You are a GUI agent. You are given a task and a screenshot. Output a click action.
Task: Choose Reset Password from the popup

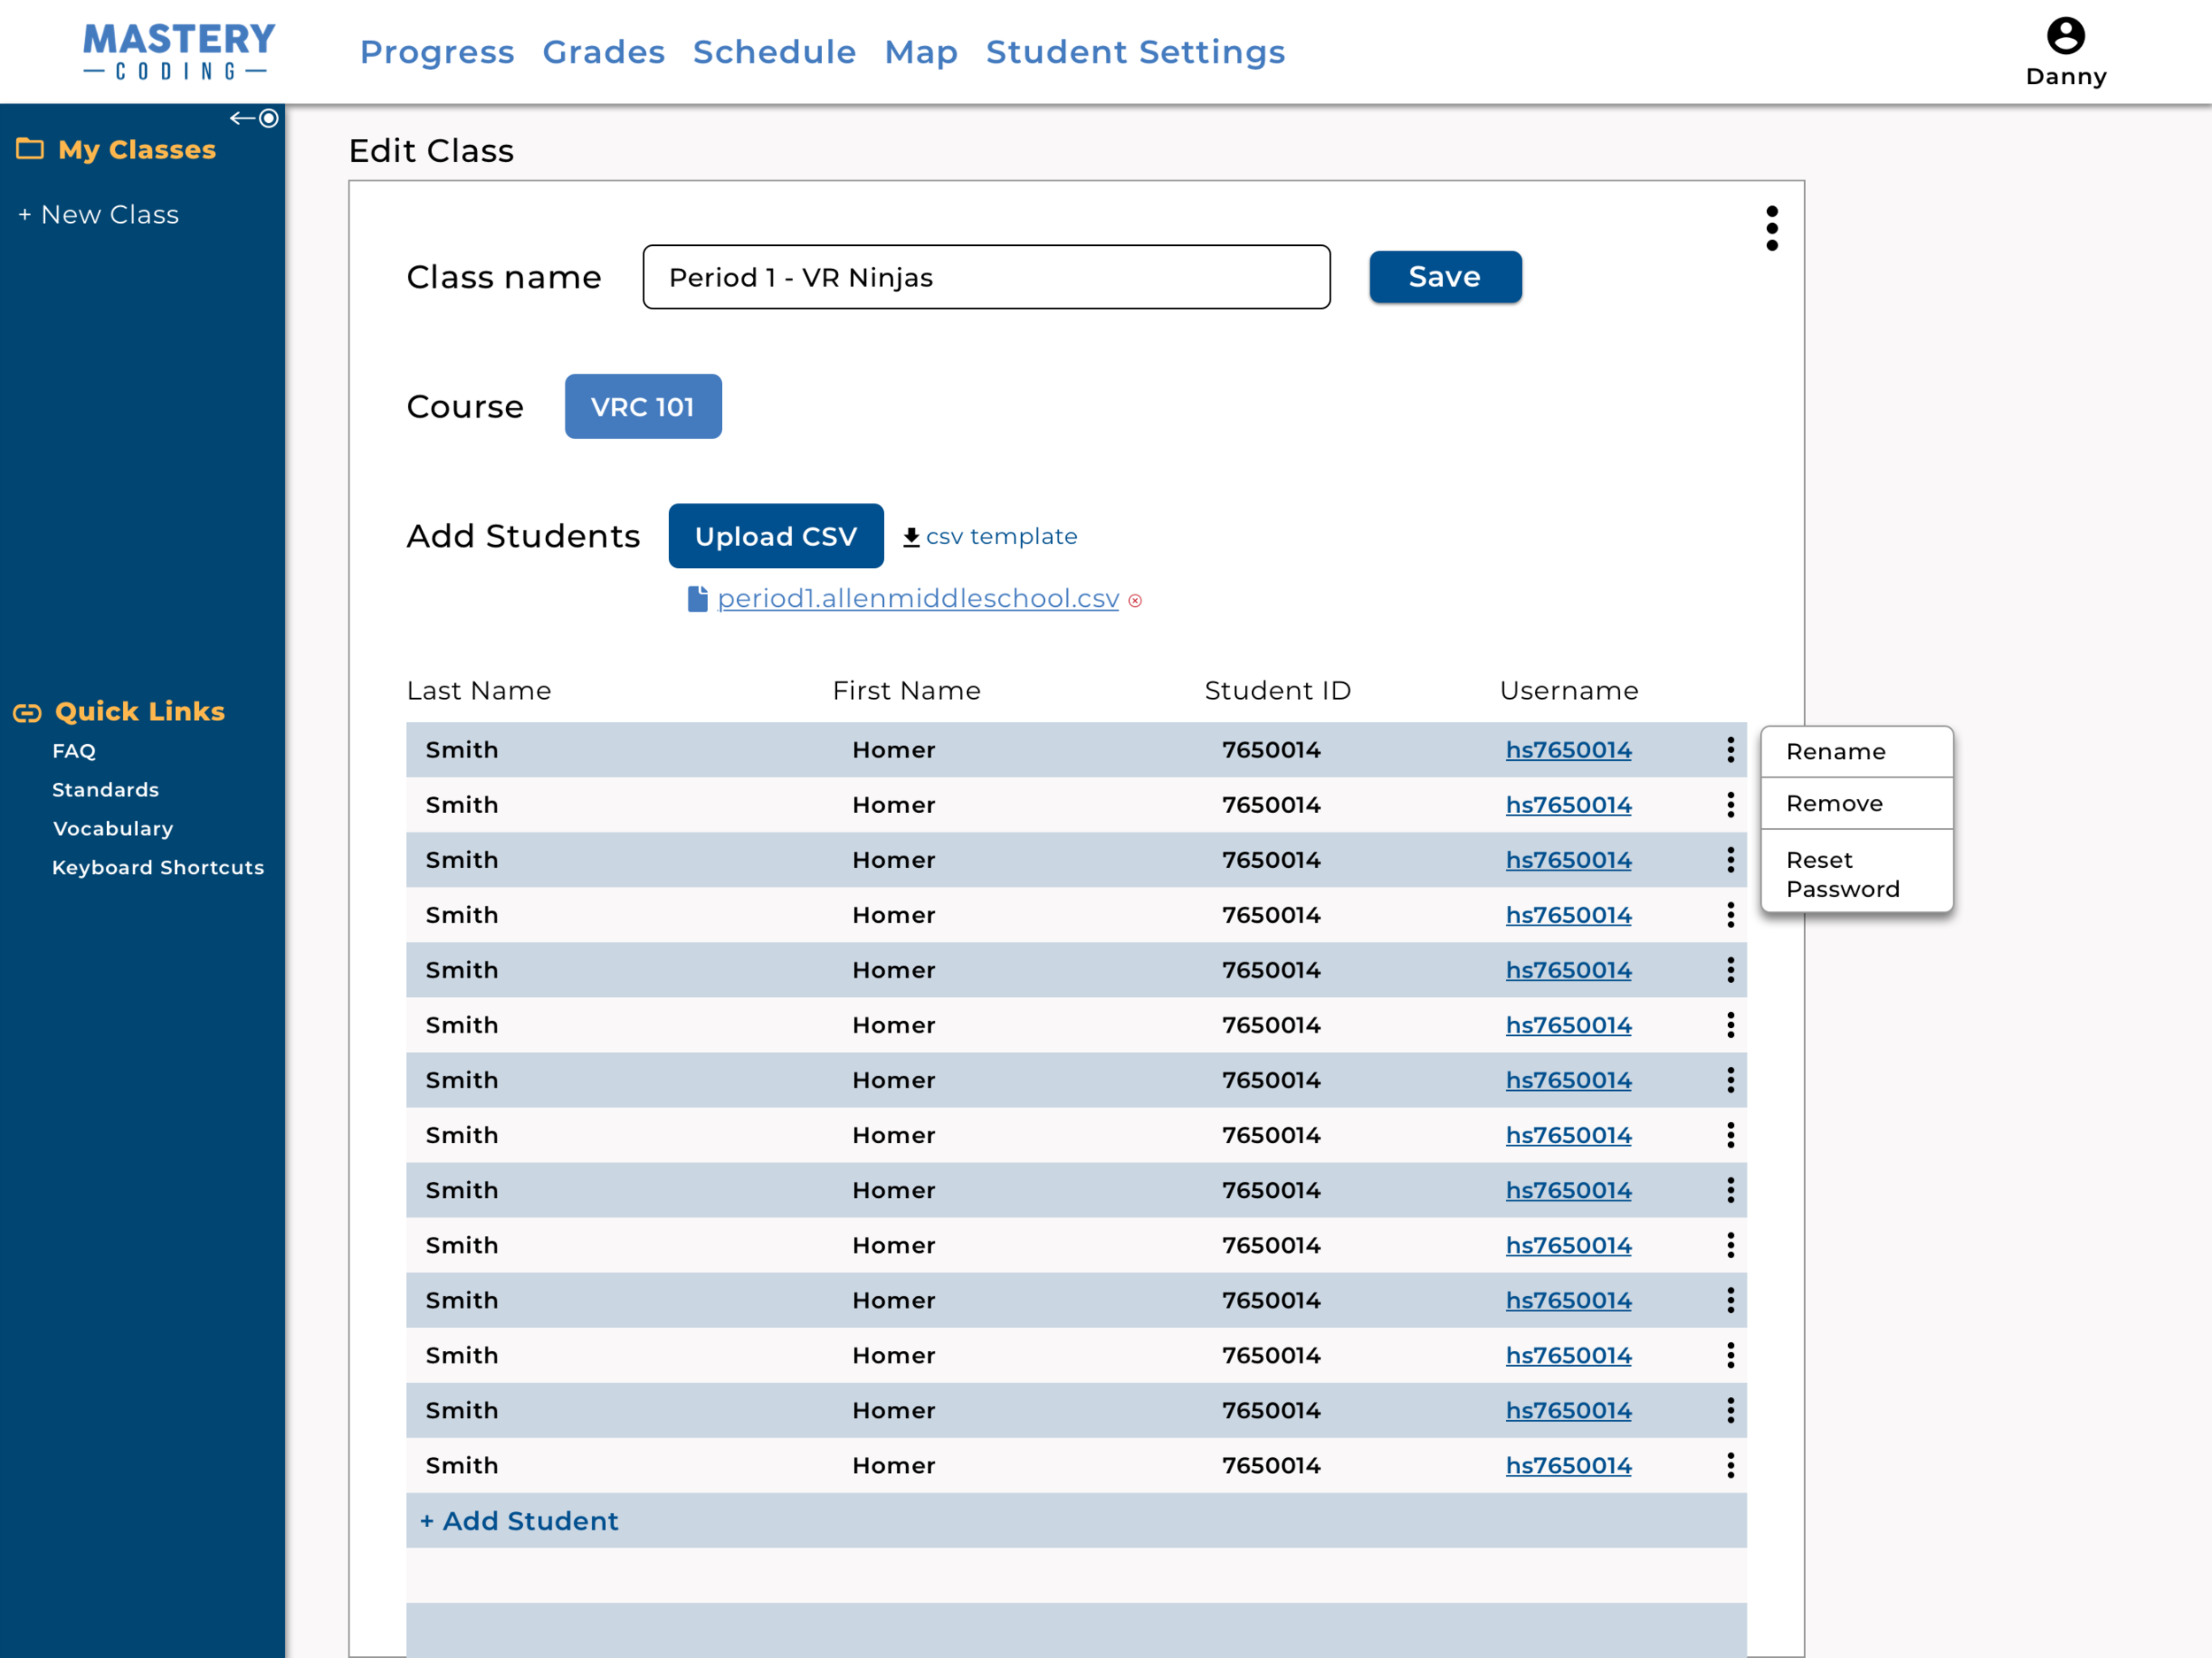1842,874
